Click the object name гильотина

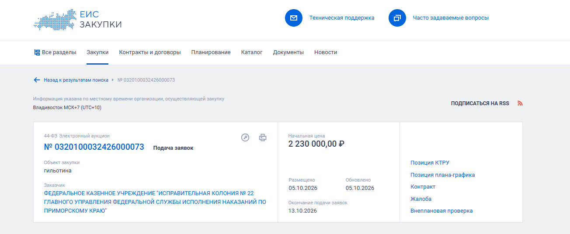coord(58,171)
